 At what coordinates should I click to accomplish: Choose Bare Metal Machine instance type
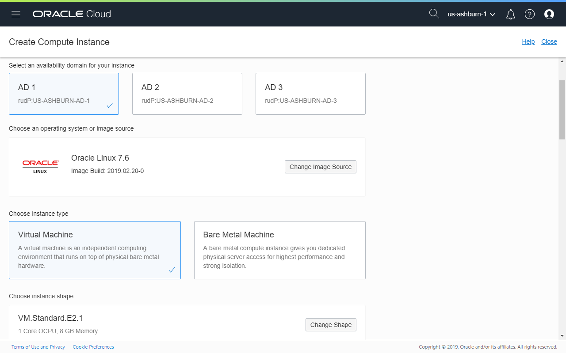tap(279, 250)
